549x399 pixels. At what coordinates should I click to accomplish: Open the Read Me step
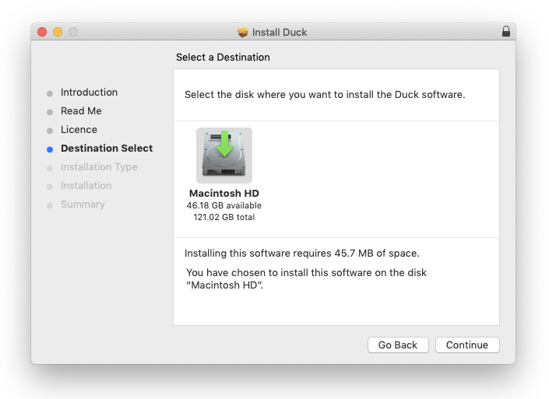click(81, 111)
